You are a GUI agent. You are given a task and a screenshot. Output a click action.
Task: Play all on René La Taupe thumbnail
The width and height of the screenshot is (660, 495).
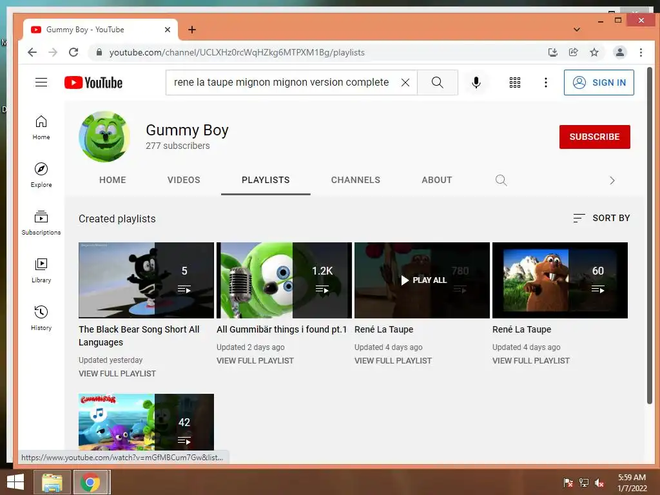coord(422,280)
